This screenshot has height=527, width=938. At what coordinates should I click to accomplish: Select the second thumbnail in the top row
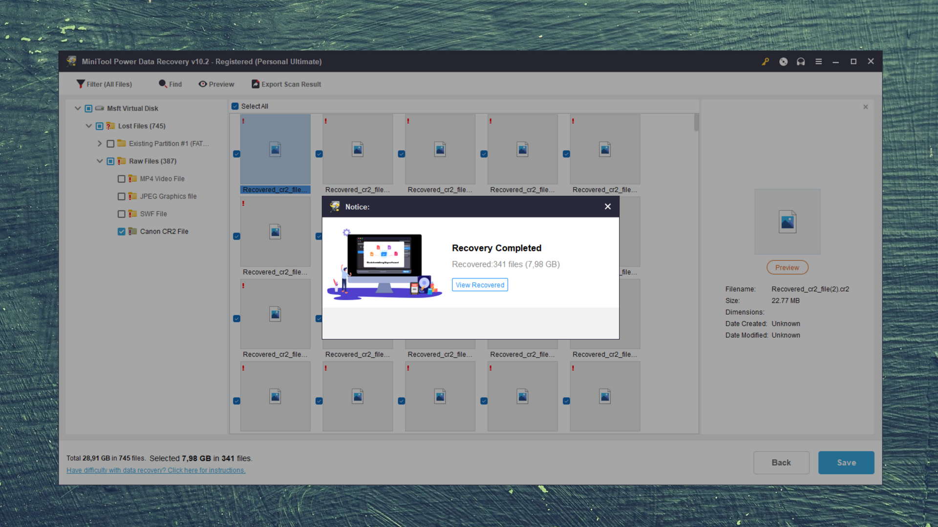358,149
